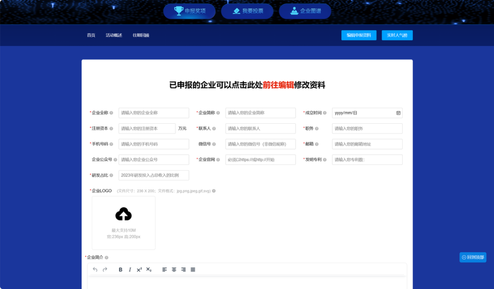
Task: Right-align text in the intro editor
Action: pos(183,269)
